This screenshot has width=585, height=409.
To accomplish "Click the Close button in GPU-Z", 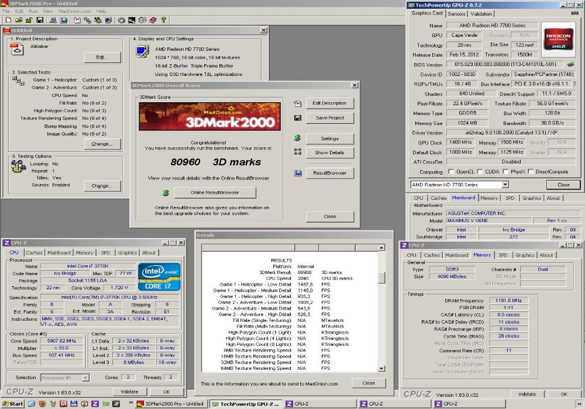I will click(563, 185).
